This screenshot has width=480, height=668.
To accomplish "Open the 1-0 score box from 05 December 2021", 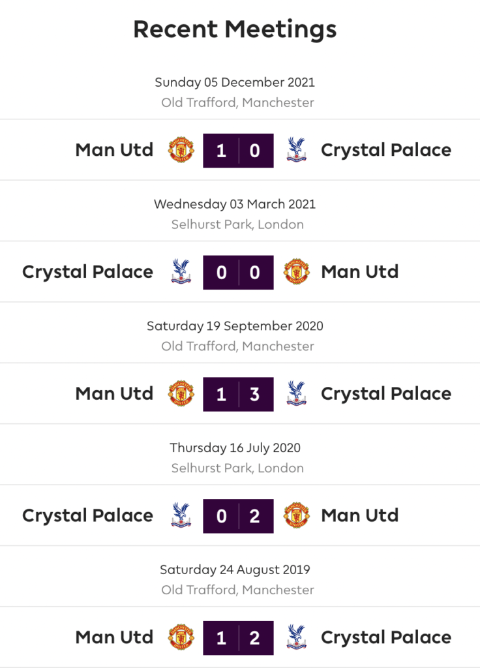I will pyautogui.click(x=238, y=151).
